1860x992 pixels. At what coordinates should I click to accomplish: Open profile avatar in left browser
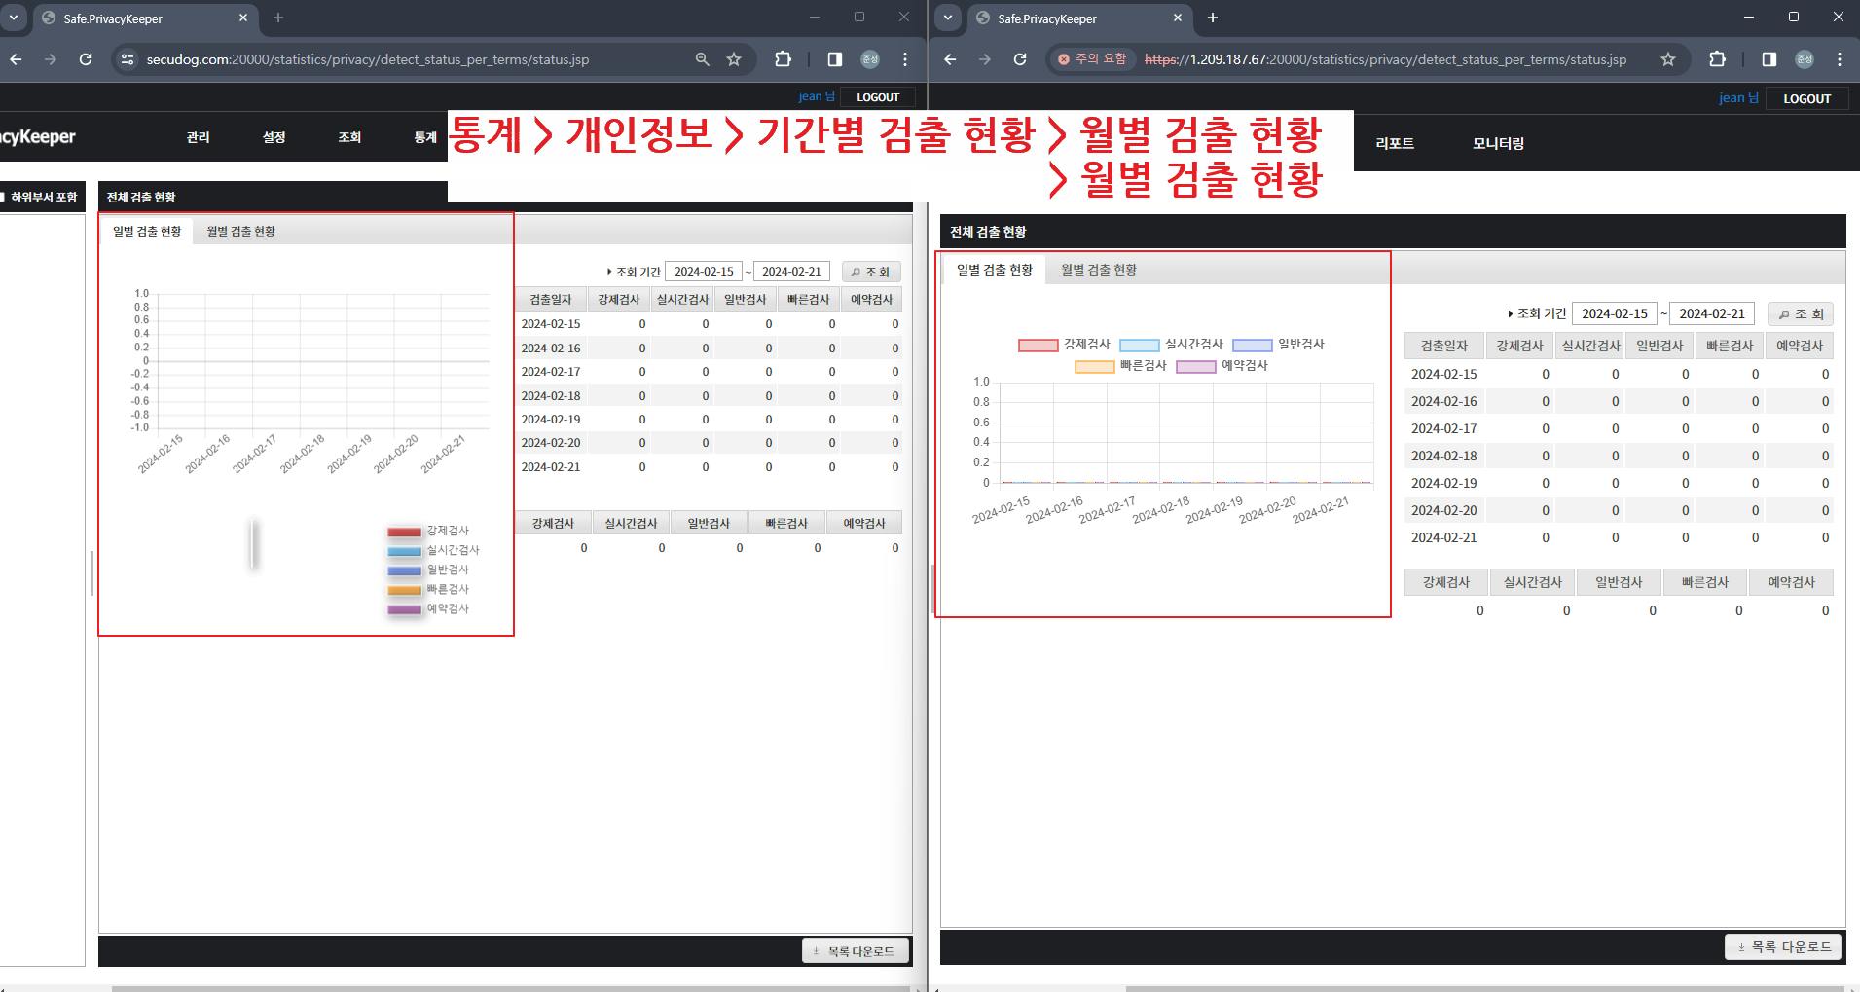(870, 59)
